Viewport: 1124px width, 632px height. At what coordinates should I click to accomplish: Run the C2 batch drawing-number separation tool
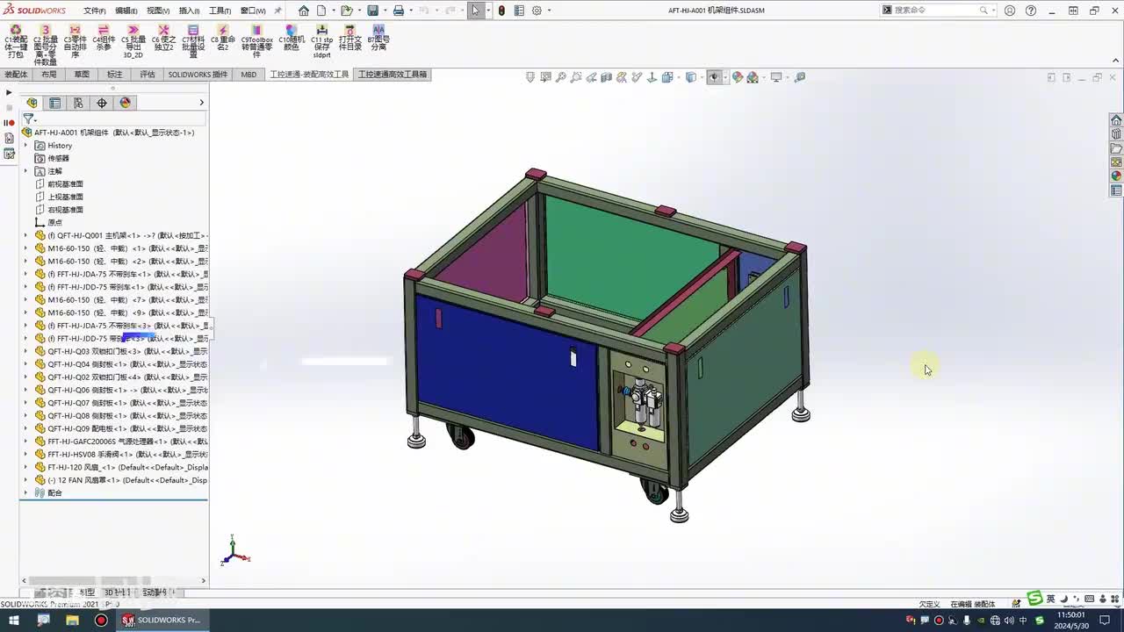coord(45,45)
